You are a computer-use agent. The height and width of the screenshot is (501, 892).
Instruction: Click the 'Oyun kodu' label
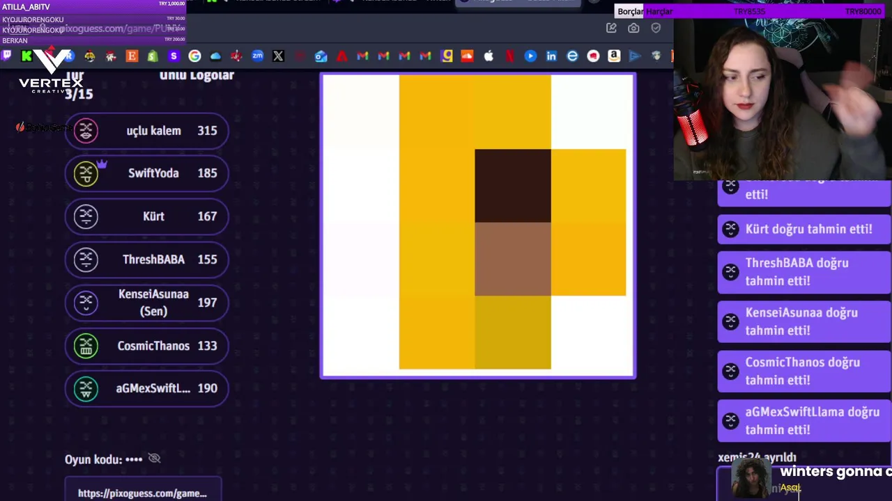coord(93,459)
